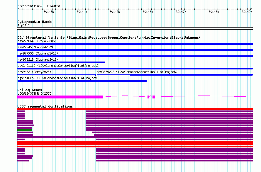This screenshot has height=172, width=261.
Task: Select the green segmental duplication bar
Action: [x=25, y=130]
